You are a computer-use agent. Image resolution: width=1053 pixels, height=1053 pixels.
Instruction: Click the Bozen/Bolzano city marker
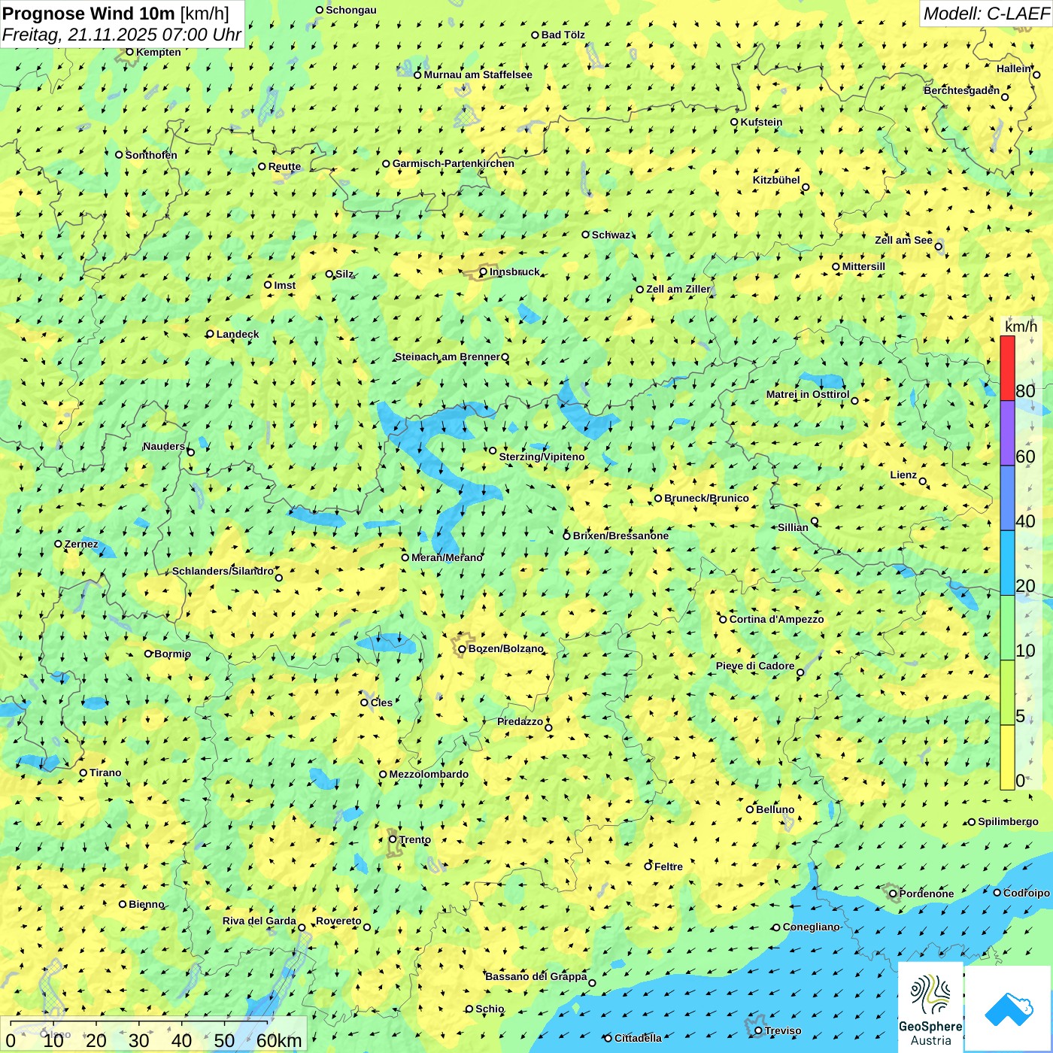tap(462, 649)
